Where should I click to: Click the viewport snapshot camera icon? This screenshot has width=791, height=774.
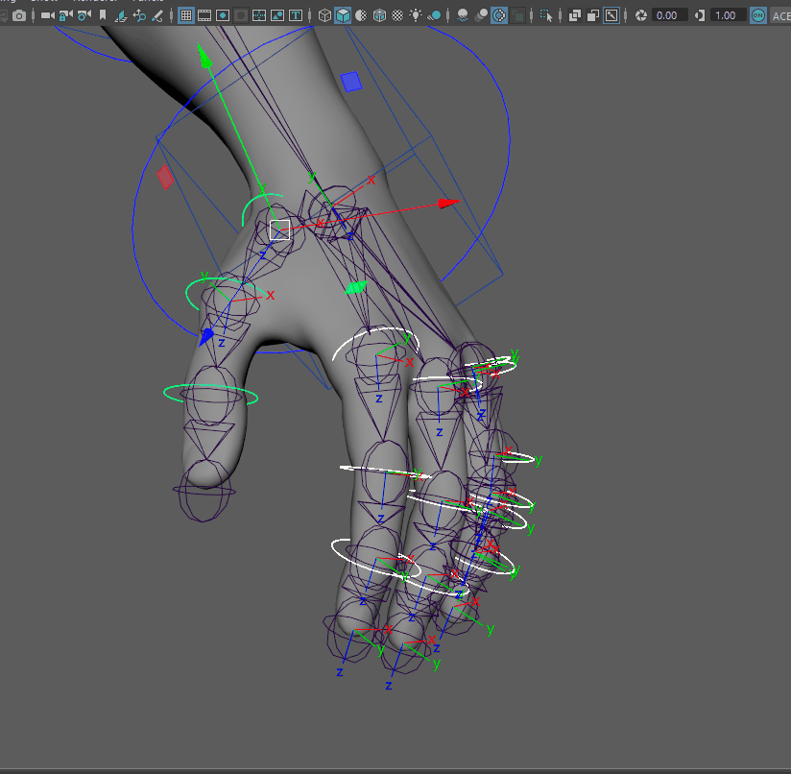pyautogui.click(x=18, y=16)
